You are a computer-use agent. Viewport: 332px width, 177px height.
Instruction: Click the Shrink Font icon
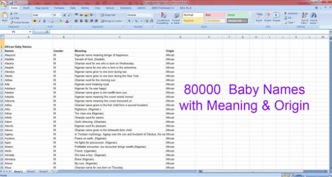coord(69,15)
